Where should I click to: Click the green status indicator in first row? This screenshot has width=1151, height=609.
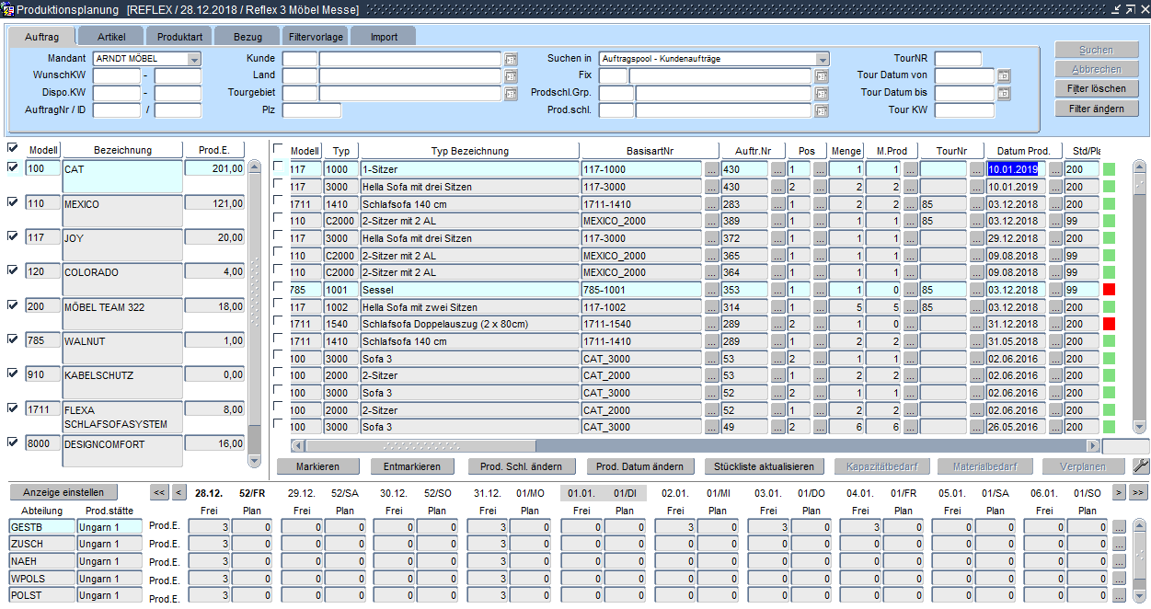coord(1109,169)
